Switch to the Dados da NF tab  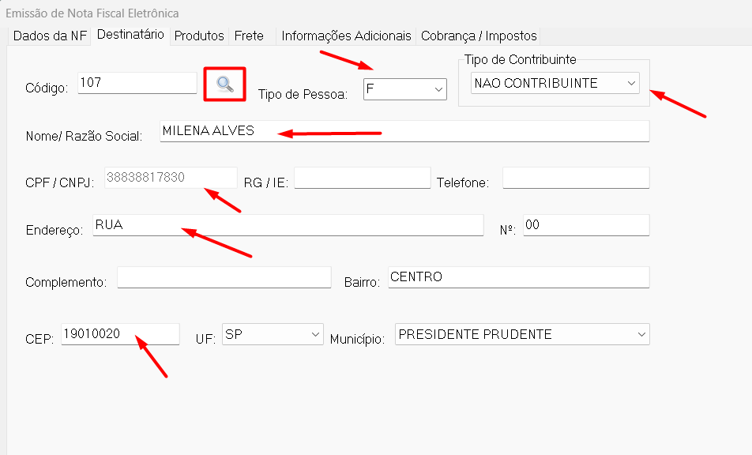point(50,36)
